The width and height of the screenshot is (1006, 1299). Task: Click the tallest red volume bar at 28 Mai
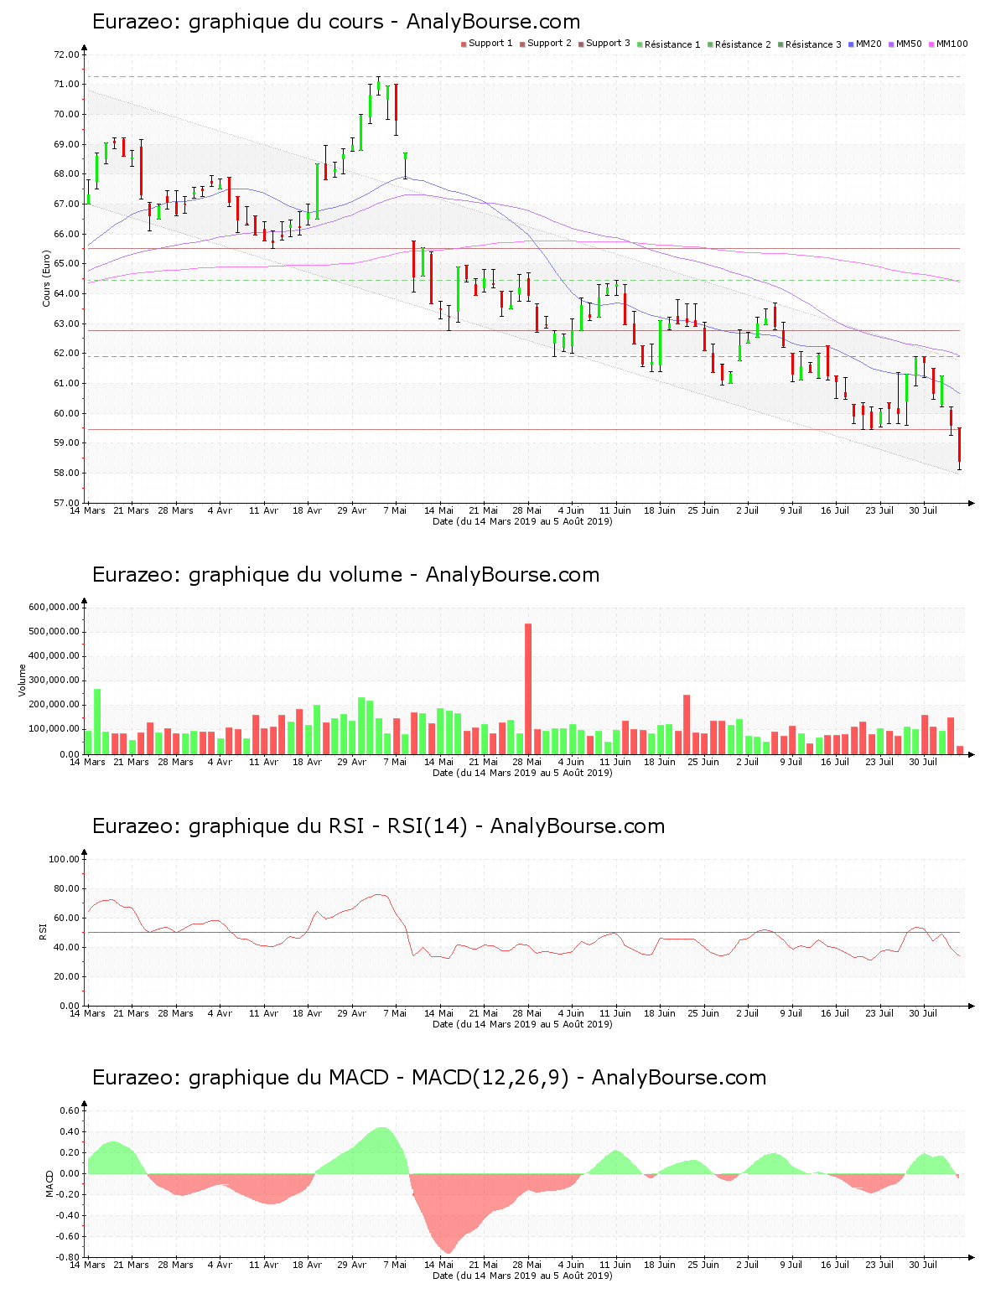(x=528, y=689)
